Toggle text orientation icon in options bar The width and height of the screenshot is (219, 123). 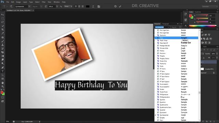pos(11,6)
